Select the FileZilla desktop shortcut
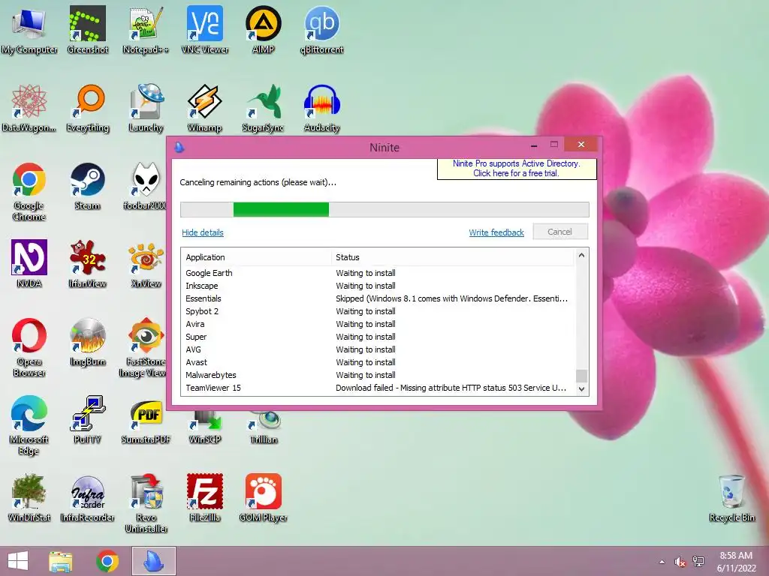 coord(204,498)
